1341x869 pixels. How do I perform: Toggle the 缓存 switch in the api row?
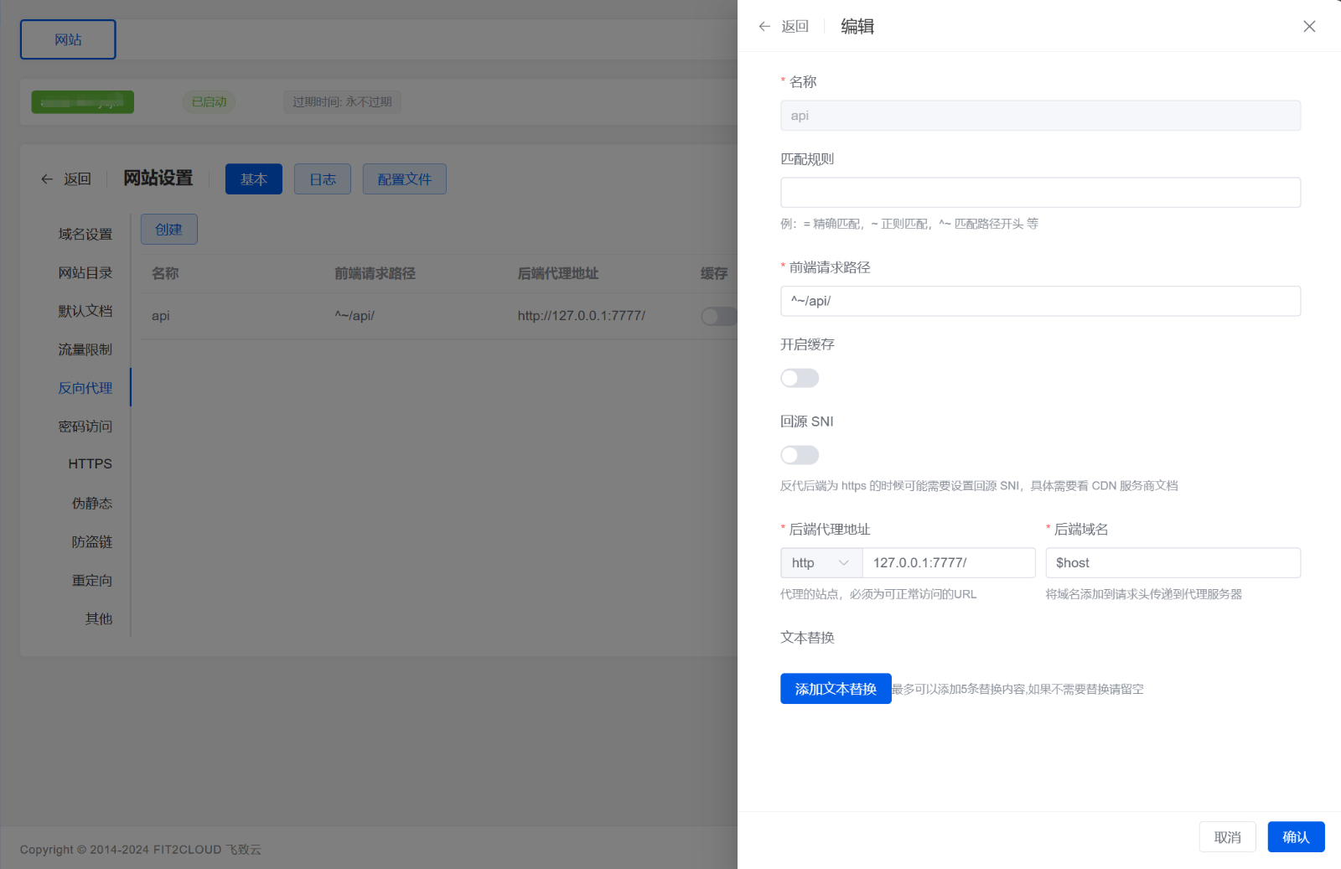718,316
